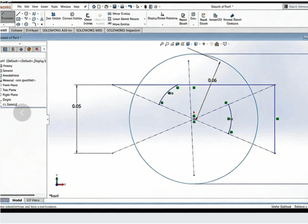Click the Home icon in top toolbar

pos(94,7)
